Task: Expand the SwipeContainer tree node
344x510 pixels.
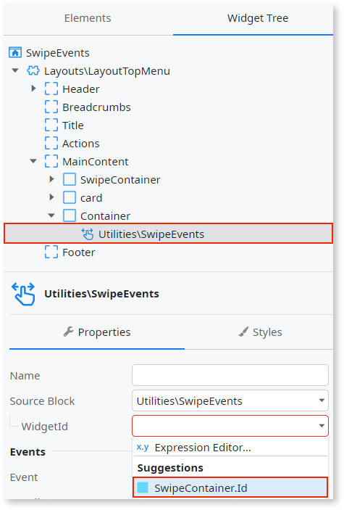Action: click(x=51, y=179)
